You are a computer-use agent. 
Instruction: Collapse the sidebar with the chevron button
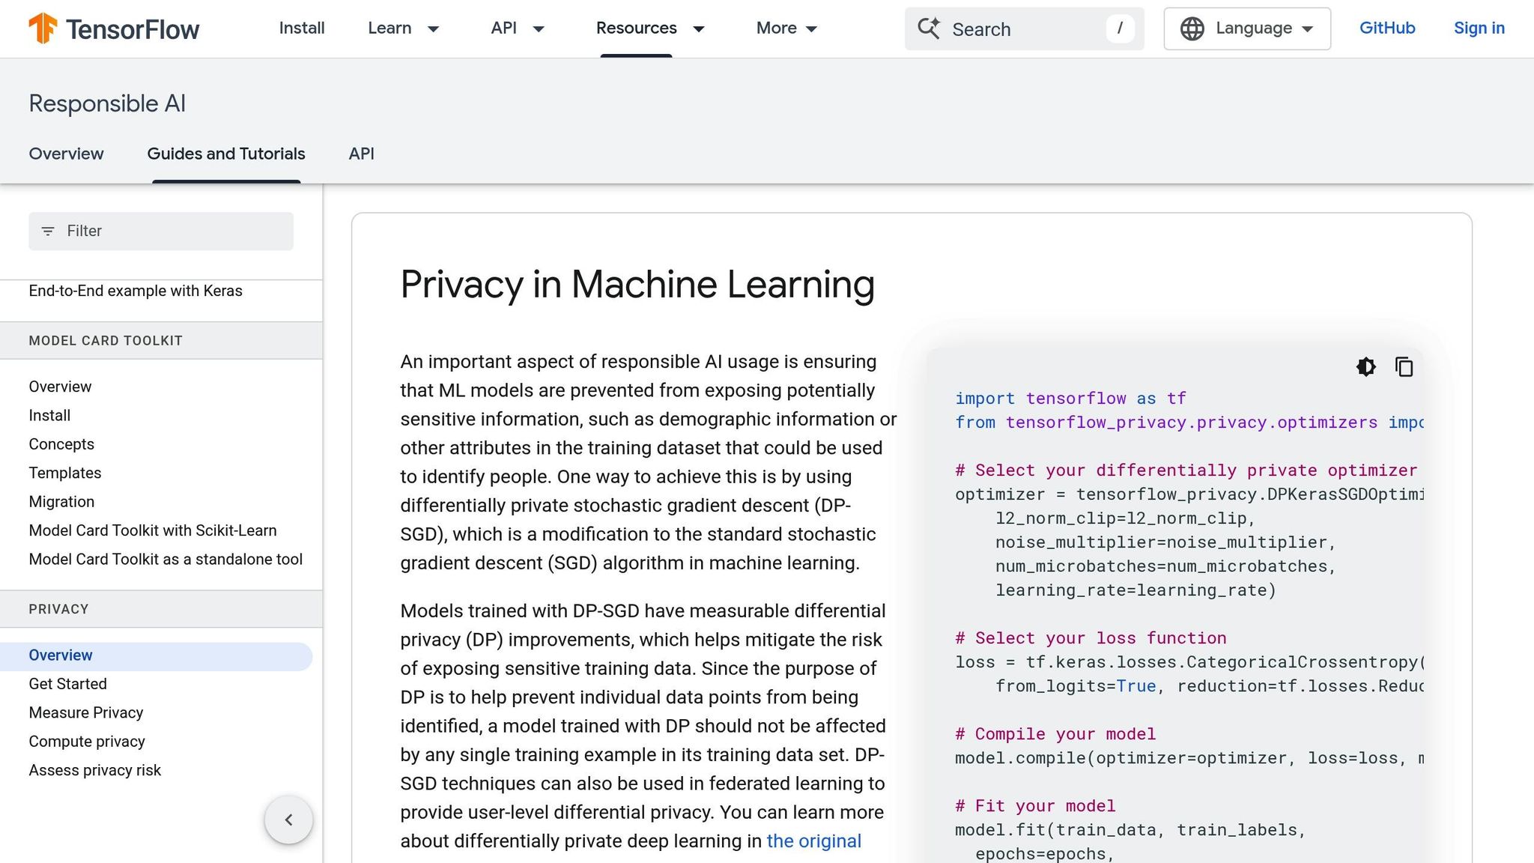point(288,820)
